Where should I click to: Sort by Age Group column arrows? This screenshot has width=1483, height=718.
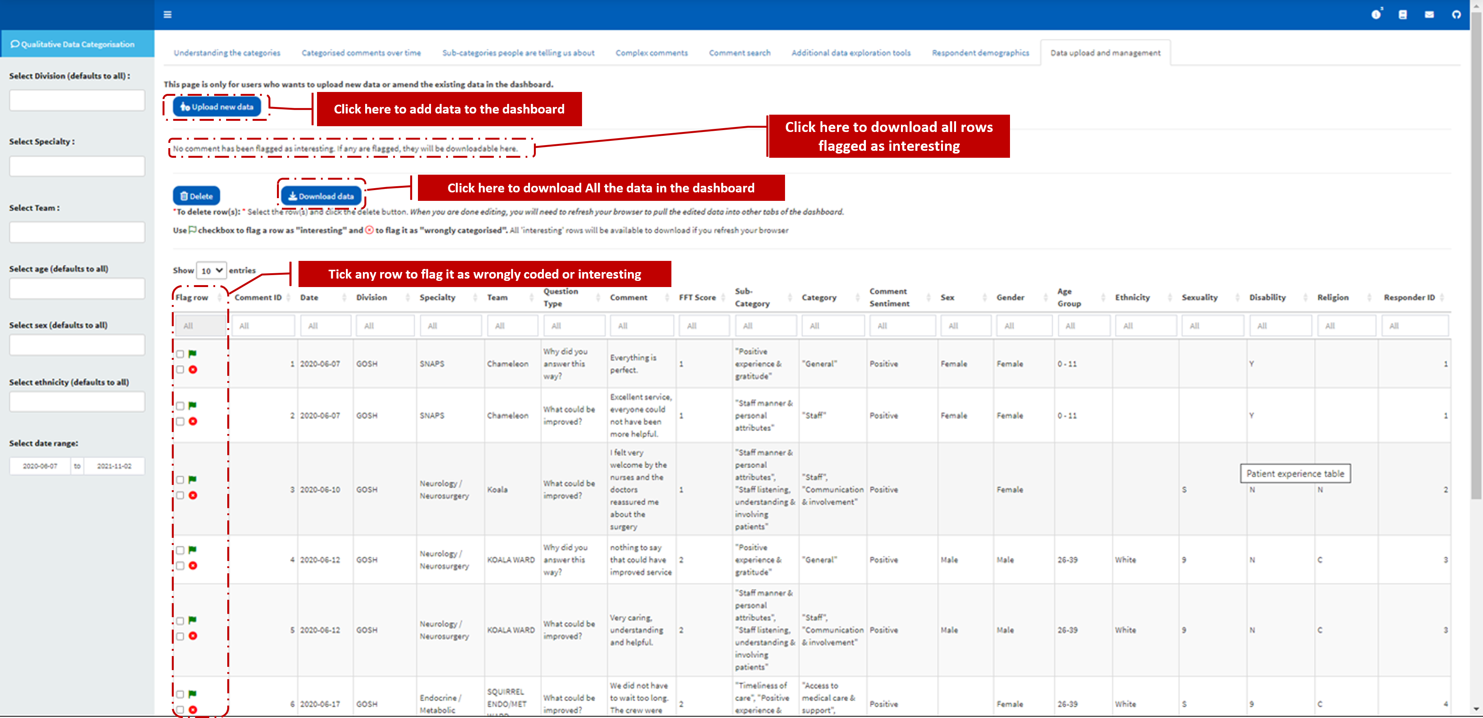pos(1104,298)
